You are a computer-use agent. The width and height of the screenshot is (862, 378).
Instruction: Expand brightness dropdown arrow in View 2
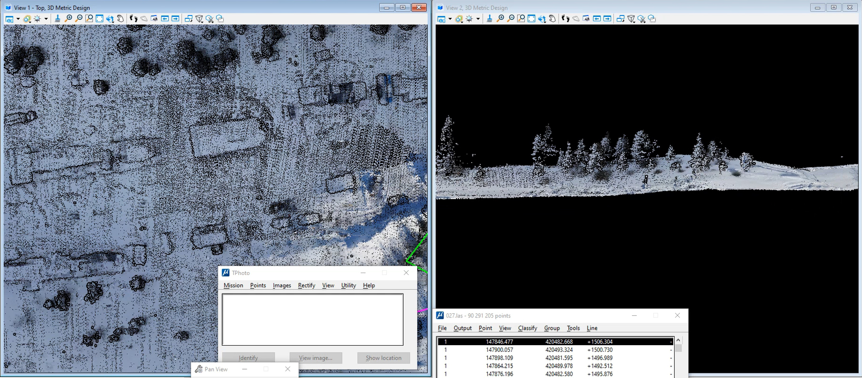pyautogui.click(x=478, y=19)
